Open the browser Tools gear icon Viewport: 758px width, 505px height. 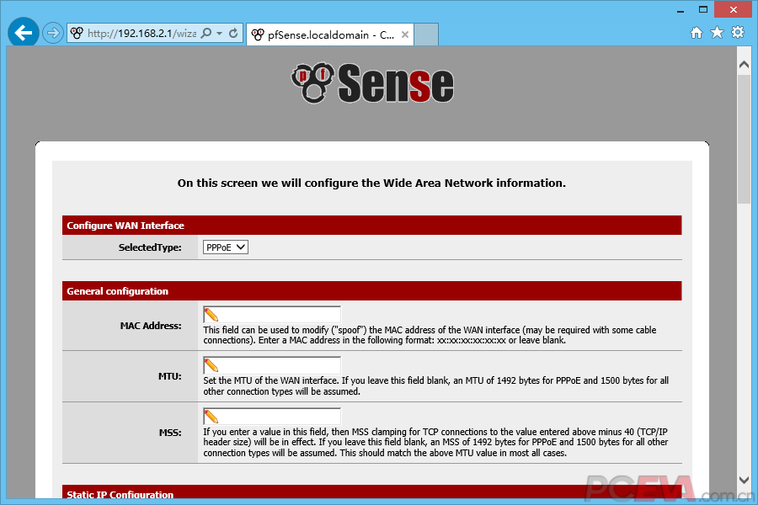(x=738, y=33)
